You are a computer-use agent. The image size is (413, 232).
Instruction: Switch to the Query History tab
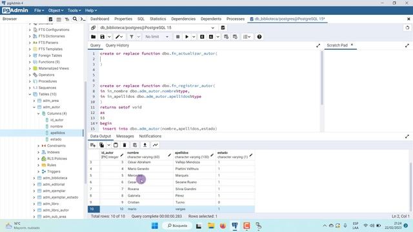pos(117,45)
